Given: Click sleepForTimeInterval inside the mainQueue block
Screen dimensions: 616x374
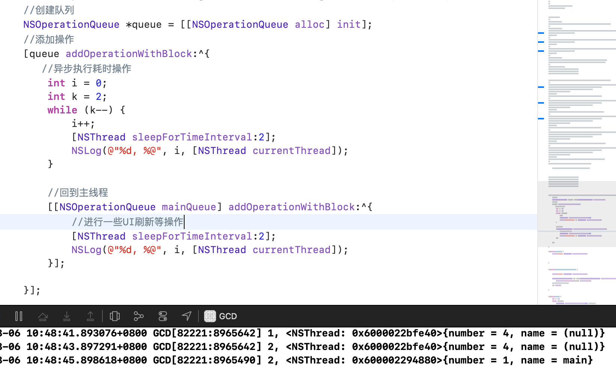Looking at the screenshot, I should (192, 236).
